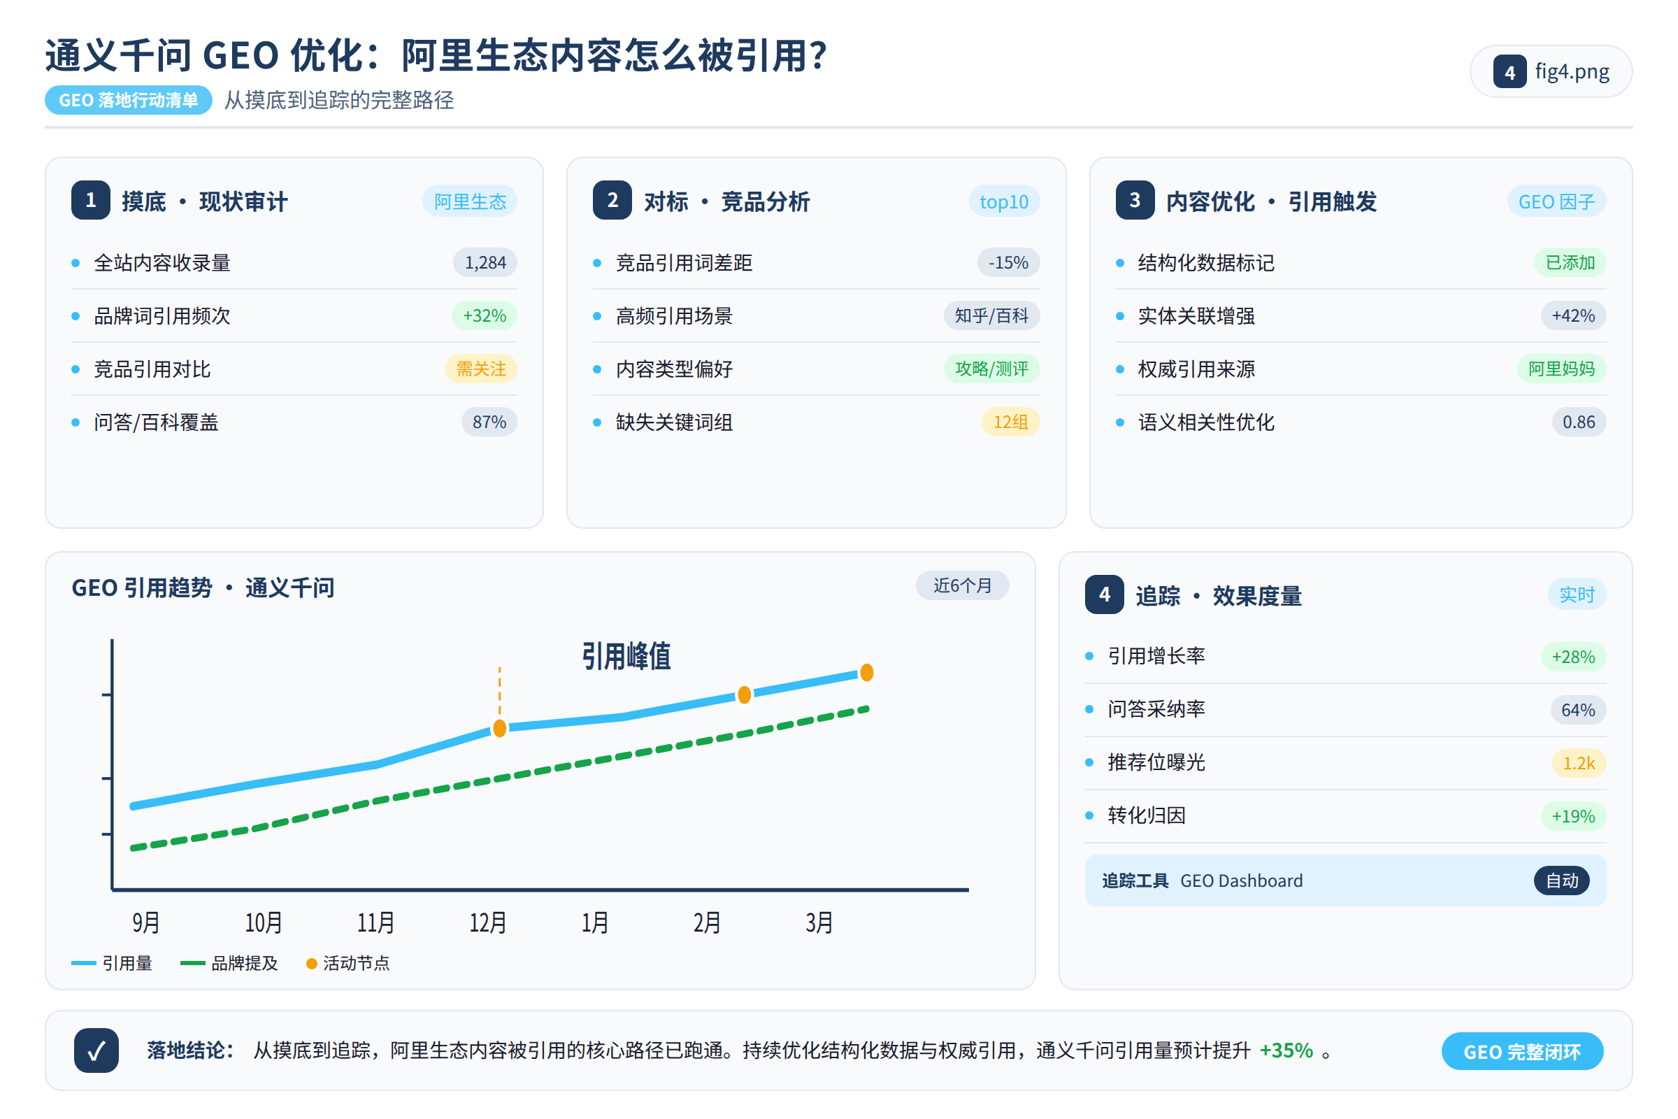Click the 3月 axis label
1678x1119 pixels.
coord(819,922)
